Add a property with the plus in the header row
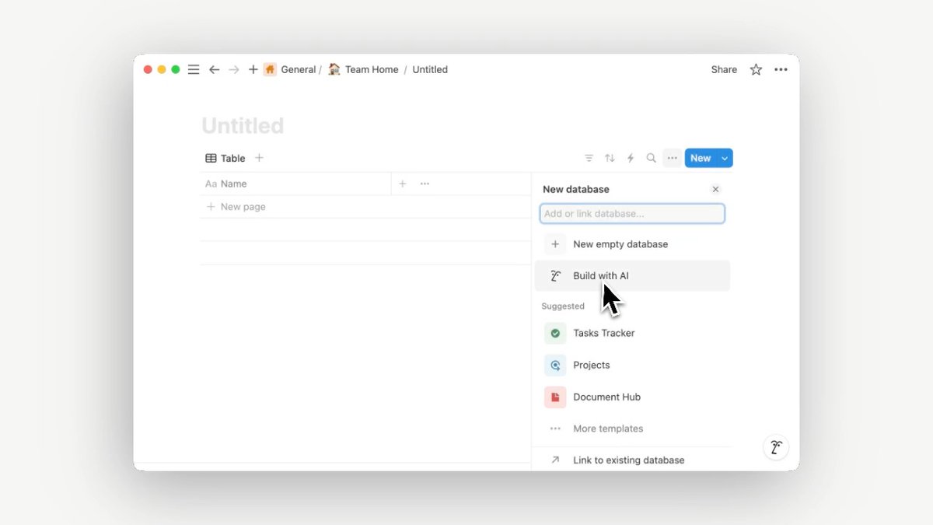Screen dimensions: 933x525 point(403,184)
